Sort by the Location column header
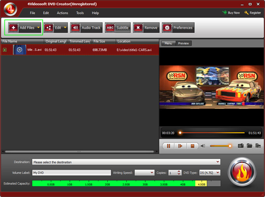The width and height of the screenshot is (265, 197). click(137, 41)
